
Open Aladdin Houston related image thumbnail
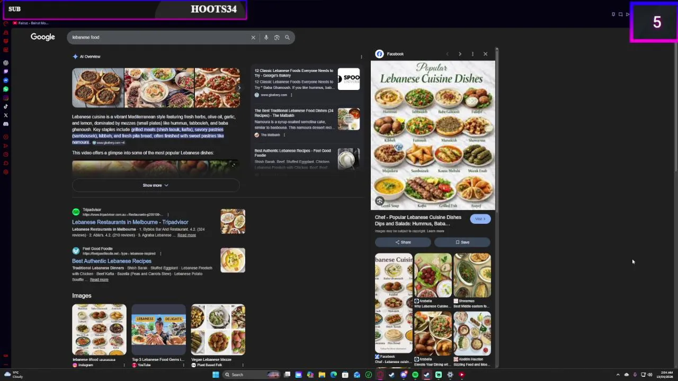[472, 334]
